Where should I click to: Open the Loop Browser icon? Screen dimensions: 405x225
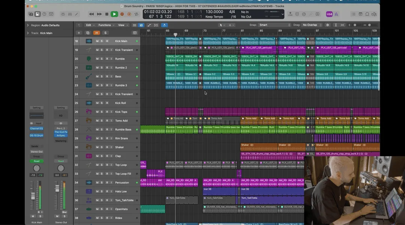click(367, 14)
